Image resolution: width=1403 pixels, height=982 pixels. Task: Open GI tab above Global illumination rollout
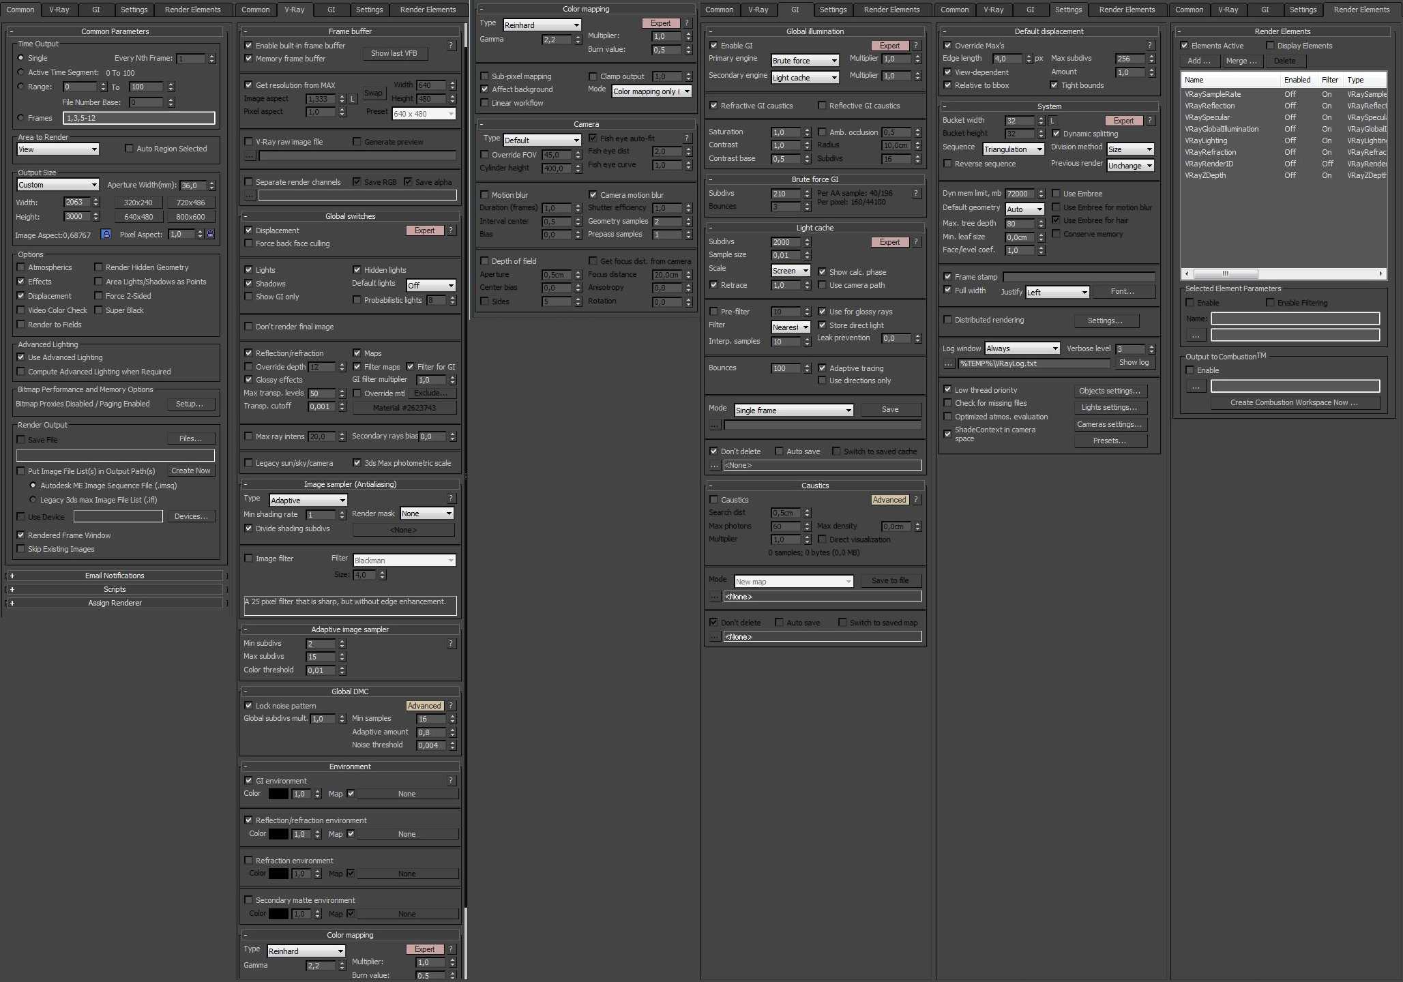tap(795, 10)
